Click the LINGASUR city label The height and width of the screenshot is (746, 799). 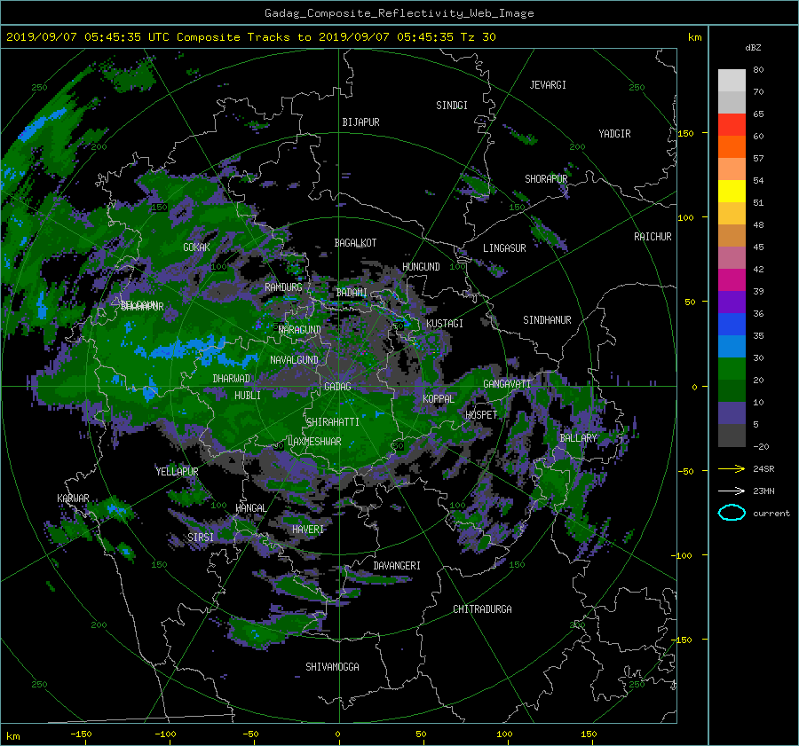[x=504, y=248]
